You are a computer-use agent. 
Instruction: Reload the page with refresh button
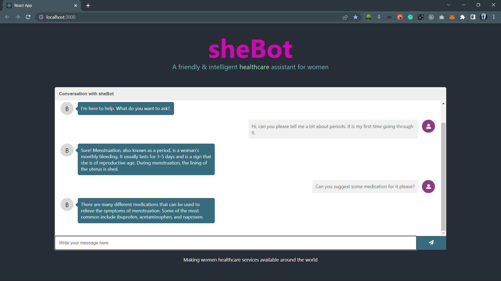point(28,17)
